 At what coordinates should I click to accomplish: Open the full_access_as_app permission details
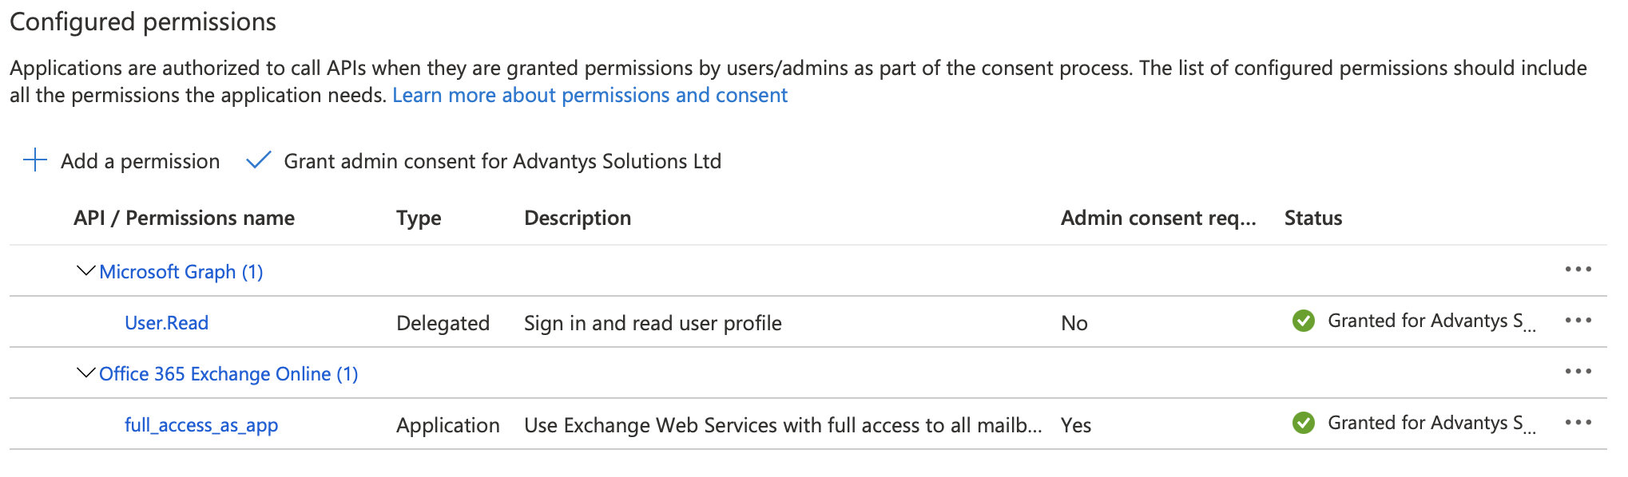201,425
